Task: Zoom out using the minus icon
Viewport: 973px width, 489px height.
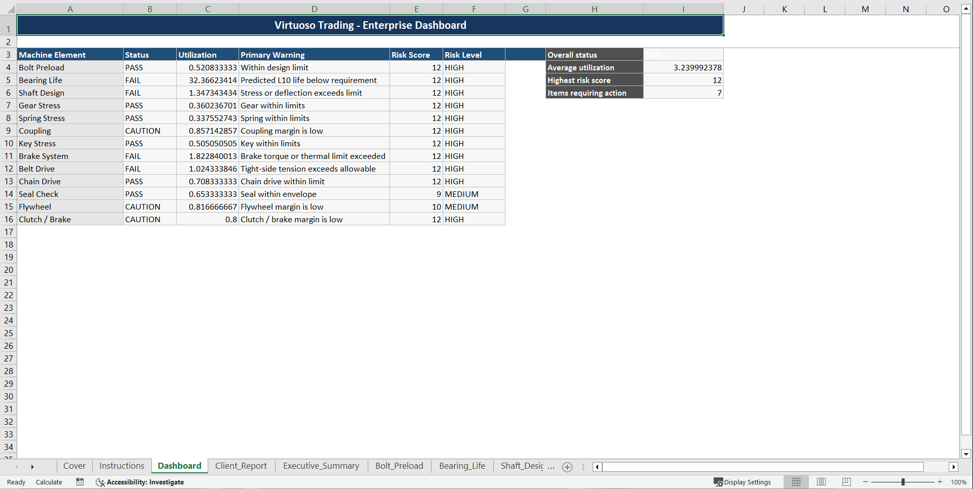Action: click(865, 482)
